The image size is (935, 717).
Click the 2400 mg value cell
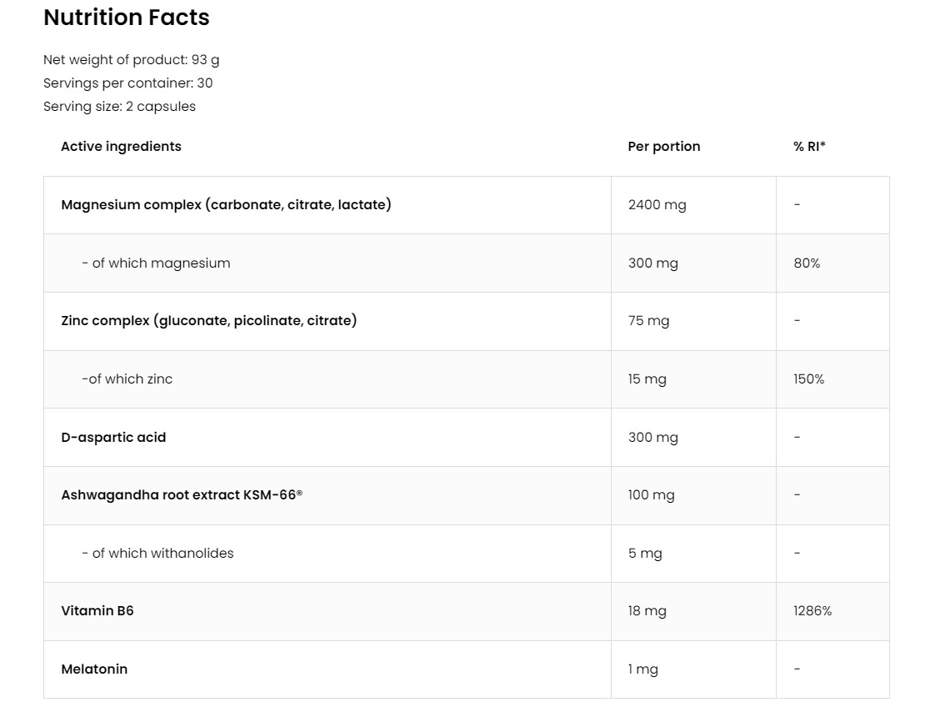pos(657,205)
